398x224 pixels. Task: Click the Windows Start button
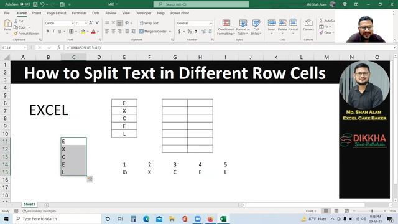(x=6, y=218)
